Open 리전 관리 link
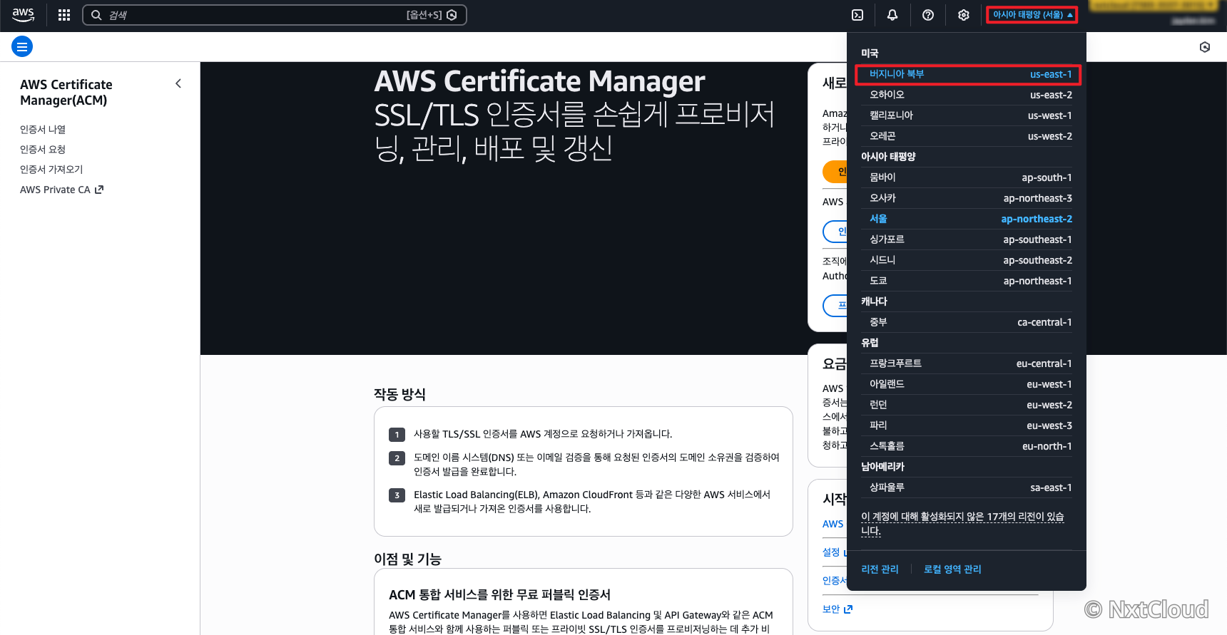The height and width of the screenshot is (635, 1227). (x=880, y=569)
